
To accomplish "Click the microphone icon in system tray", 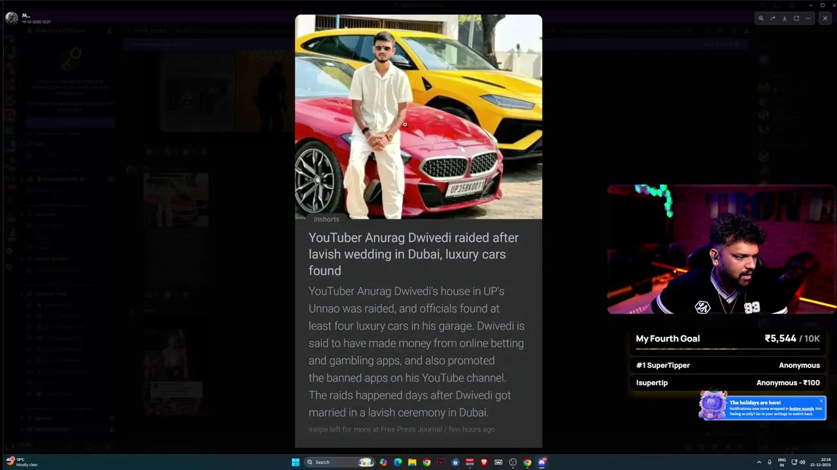I will (769, 462).
